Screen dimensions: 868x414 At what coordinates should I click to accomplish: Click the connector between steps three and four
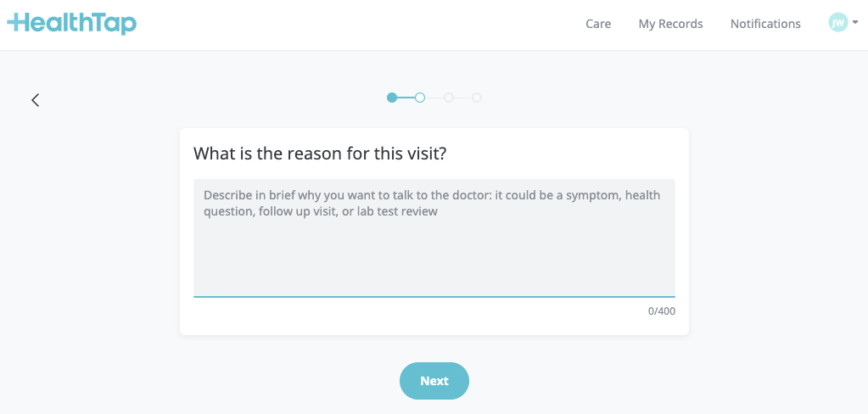(x=463, y=98)
